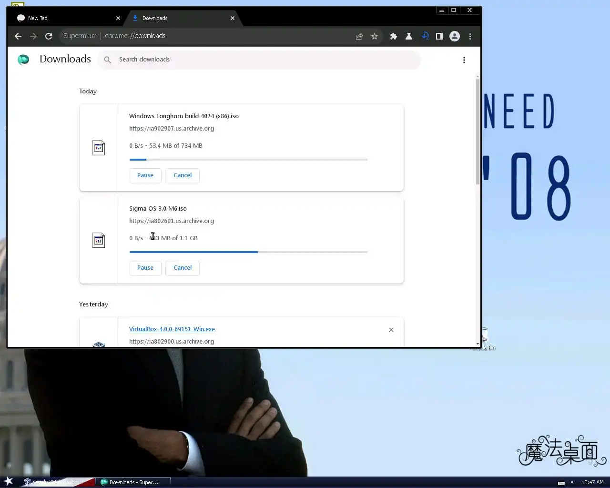Bookmark this page with the star icon

[375, 36]
